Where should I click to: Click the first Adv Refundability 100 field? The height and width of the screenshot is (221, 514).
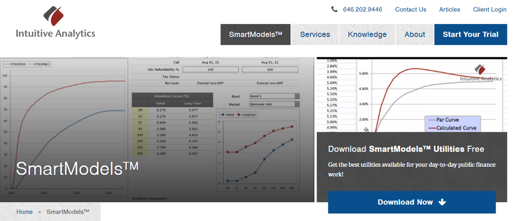tap(210, 69)
